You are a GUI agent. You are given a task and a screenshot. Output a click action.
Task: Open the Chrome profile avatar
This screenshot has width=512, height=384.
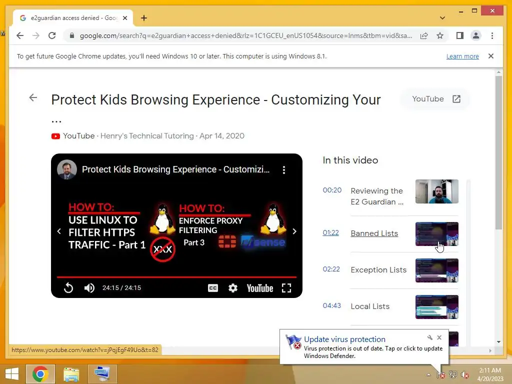pyautogui.click(x=476, y=35)
